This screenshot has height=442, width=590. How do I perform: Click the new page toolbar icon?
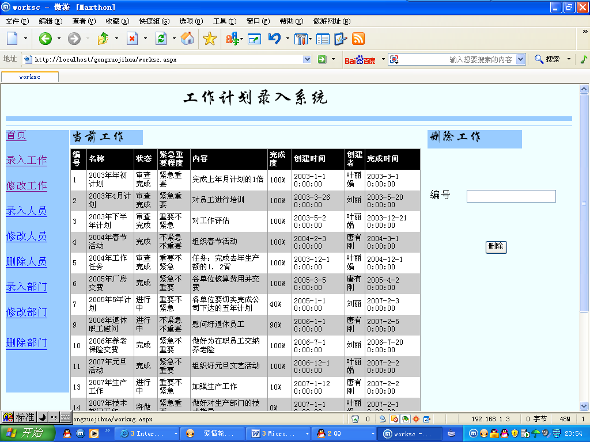(x=13, y=39)
